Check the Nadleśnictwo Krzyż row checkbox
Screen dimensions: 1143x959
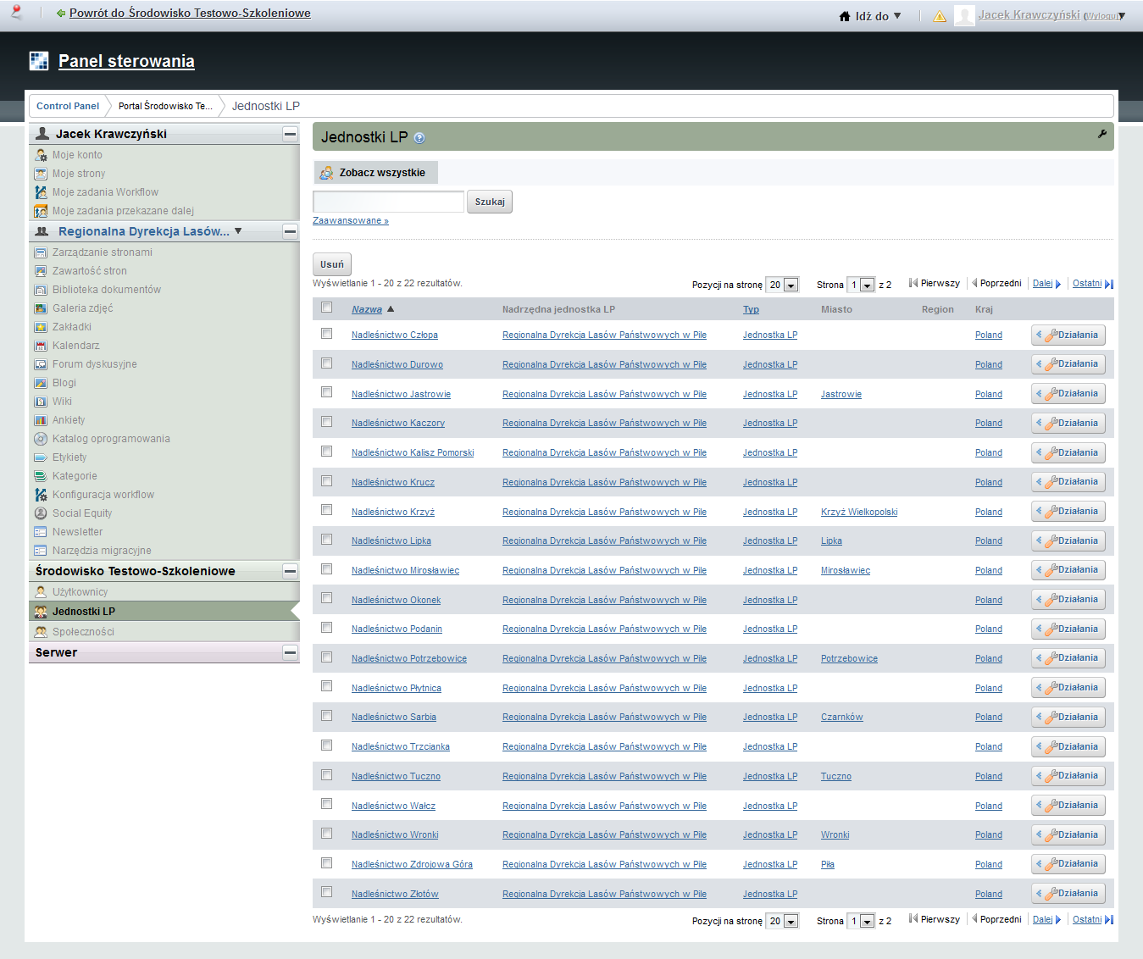326,510
